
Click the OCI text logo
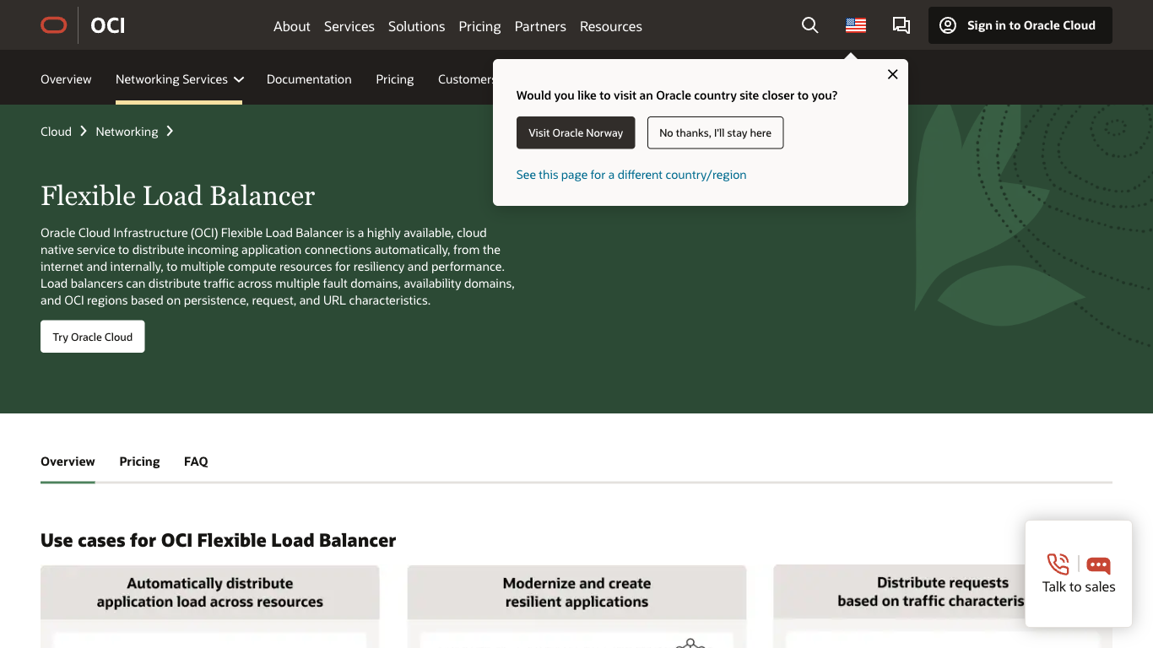tap(108, 25)
